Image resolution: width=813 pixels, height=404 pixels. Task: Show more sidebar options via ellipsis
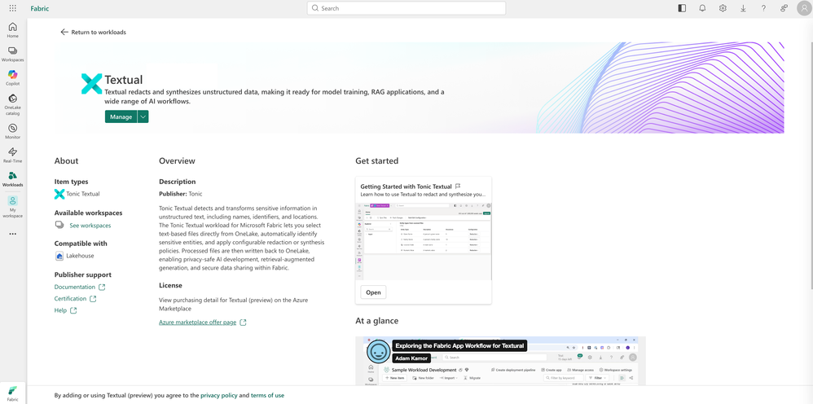pos(12,234)
